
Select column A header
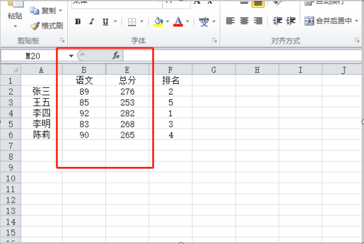41,70
